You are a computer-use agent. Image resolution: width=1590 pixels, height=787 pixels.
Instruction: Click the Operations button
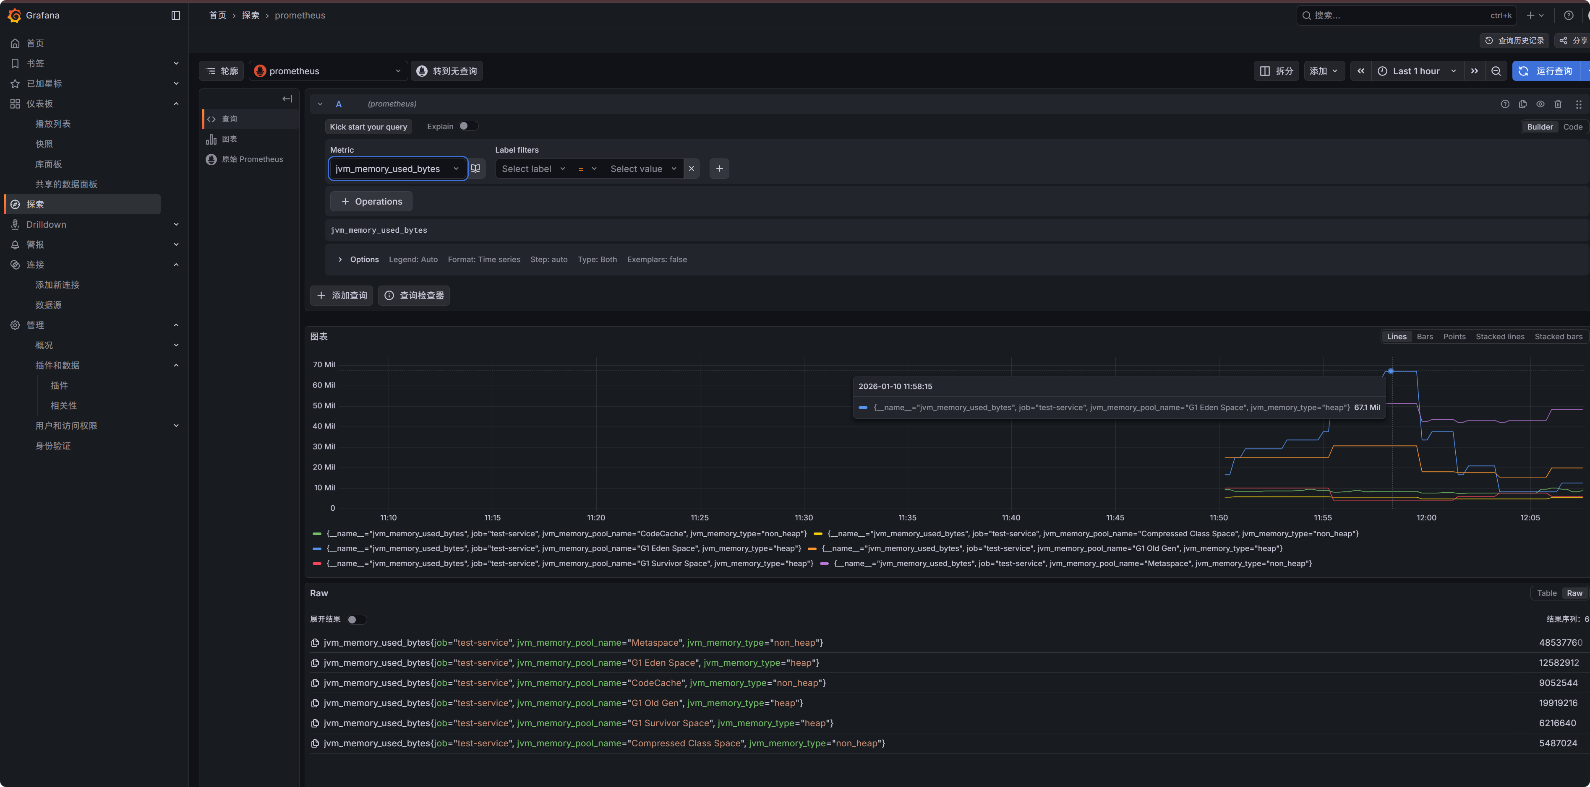pyautogui.click(x=371, y=202)
